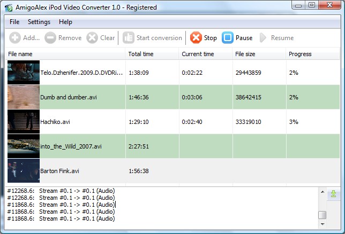Select file name Dumb and dumber.avi
The width and height of the screenshot is (345, 234).
coord(69,97)
